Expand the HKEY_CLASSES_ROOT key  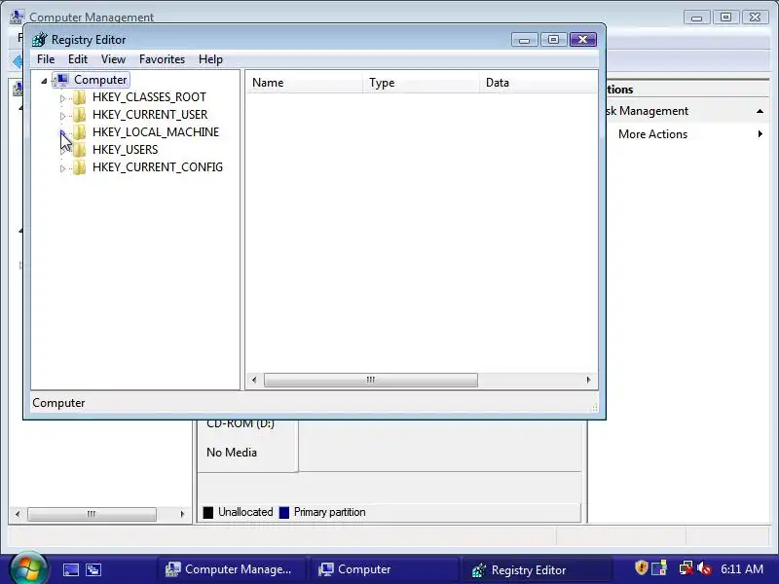pyautogui.click(x=62, y=98)
